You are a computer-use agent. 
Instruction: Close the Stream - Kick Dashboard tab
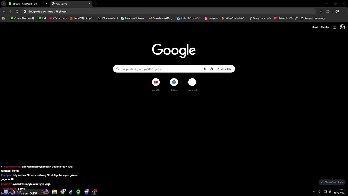point(46,4)
